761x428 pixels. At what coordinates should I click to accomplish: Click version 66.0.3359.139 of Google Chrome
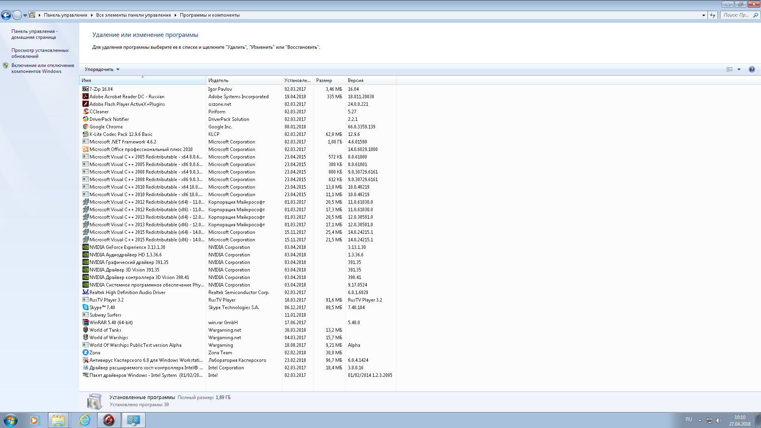(x=361, y=127)
